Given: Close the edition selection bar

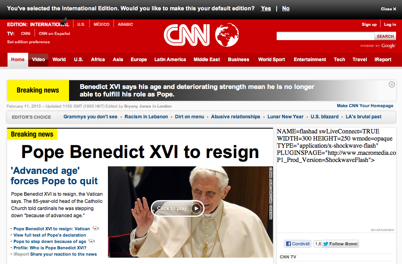Looking at the screenshot, I should pos(389,9).
